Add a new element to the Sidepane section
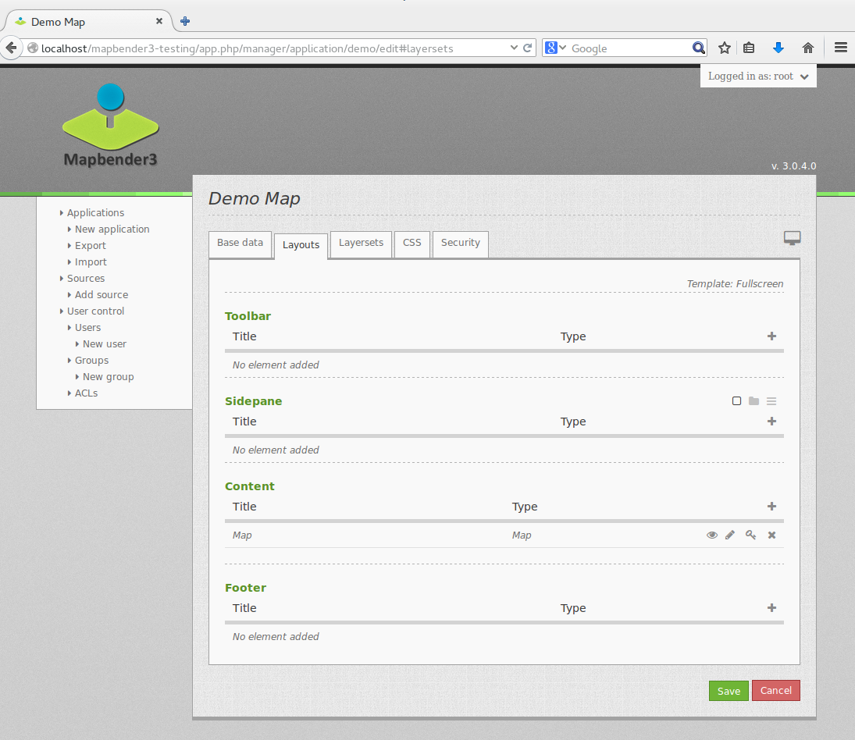The height and width of the screenshot is (740, 855). click(771, 422)
